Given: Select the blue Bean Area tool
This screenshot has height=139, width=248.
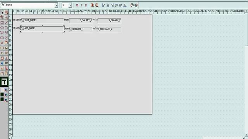Looking at the screenshot, I should [x=2, y=63].
